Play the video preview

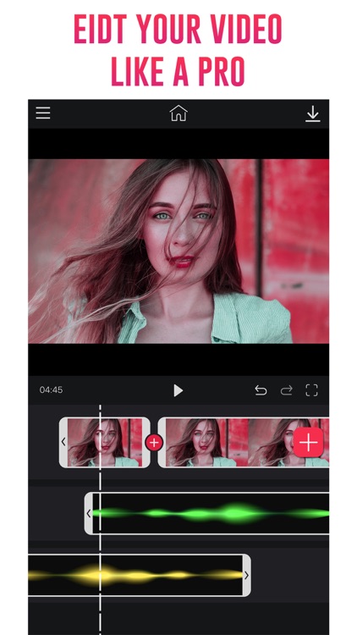coord(178,390)
